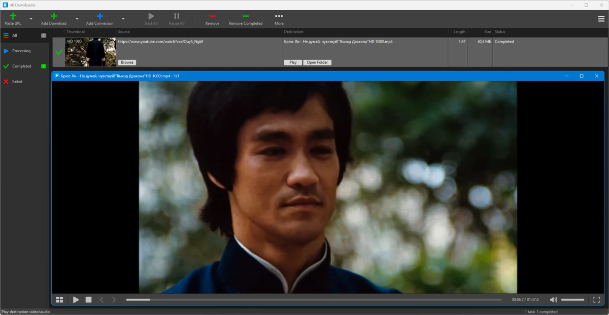Image resolution: width=609 pixels, height=315 pixels.
Task: Click the Completed status cell
Action: click(504, 42)
